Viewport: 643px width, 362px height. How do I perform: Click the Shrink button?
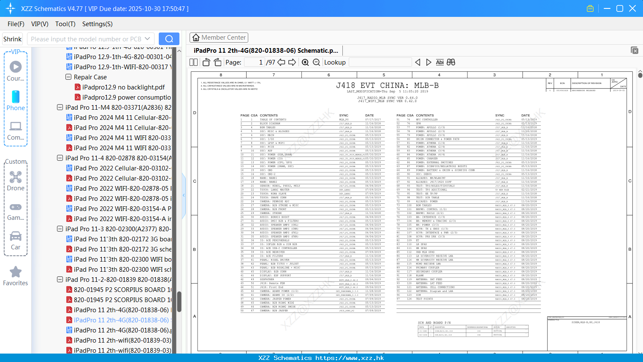pos(12,39)
